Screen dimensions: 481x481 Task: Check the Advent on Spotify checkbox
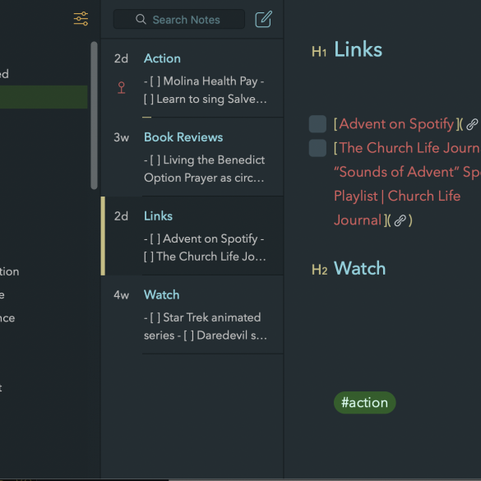coord(317,124)
